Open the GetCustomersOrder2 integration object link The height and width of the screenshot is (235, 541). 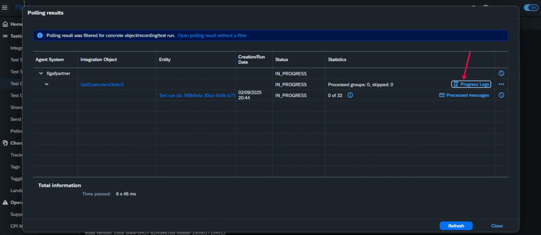coord(102,84)
